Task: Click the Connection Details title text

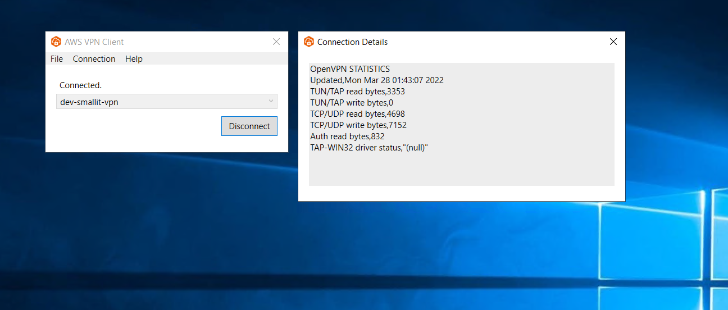Action: point(352,42)
